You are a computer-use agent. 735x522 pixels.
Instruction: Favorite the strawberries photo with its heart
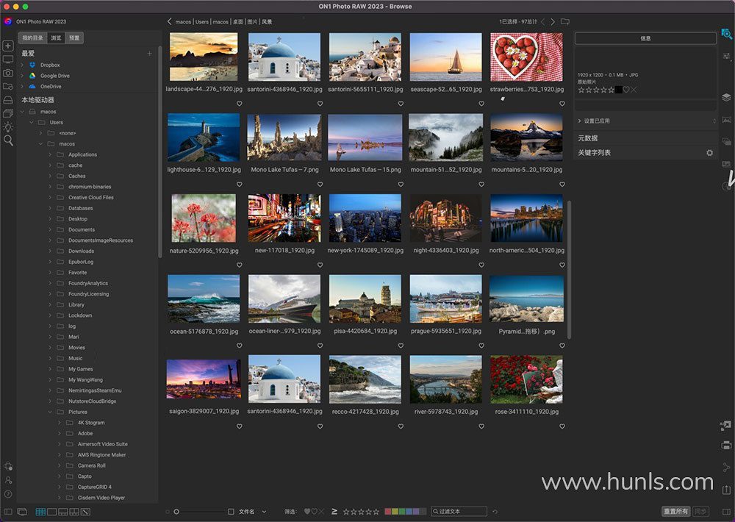[562, 104]
